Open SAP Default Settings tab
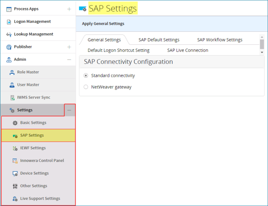The width and height of the screenshot is (268, 206). 159,40
